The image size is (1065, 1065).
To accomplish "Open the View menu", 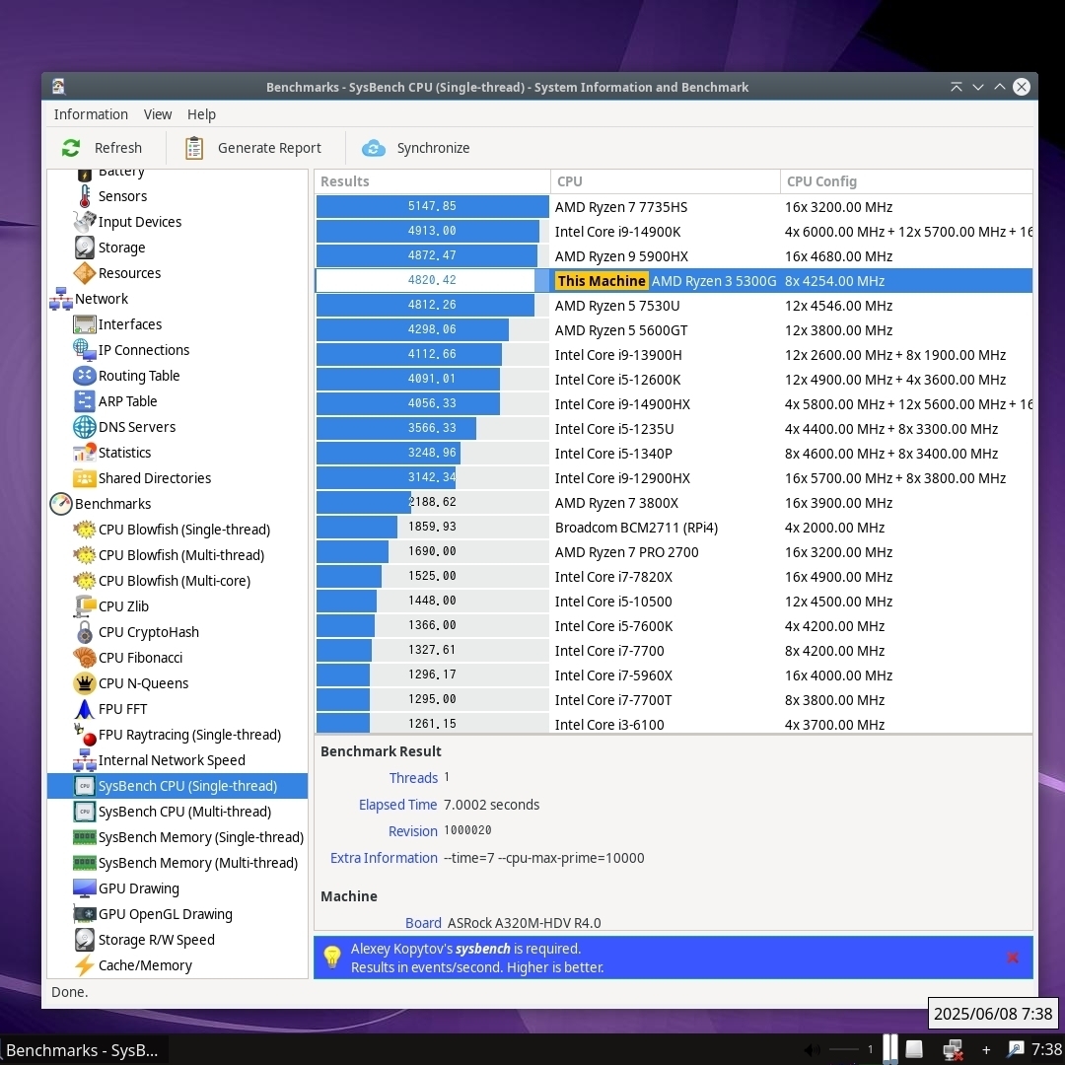I will click(158, 114).
